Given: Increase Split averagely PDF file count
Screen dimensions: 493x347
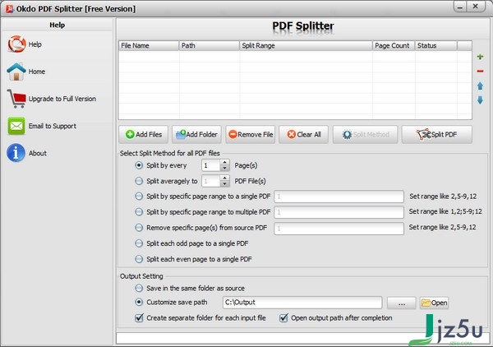Looking at the screenshot, I should coord(224,178).
